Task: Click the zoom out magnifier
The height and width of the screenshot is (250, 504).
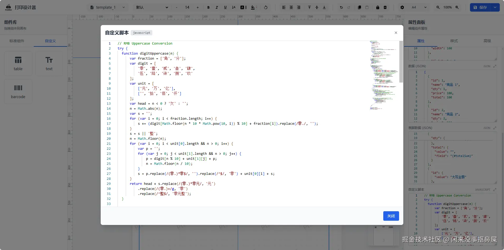Action: 438,7
